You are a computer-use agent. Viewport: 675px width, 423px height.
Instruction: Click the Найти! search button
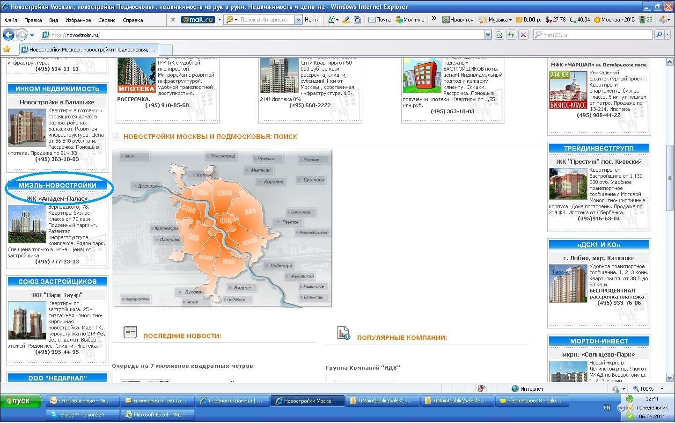pyautogui.click(x=313, y=20)
